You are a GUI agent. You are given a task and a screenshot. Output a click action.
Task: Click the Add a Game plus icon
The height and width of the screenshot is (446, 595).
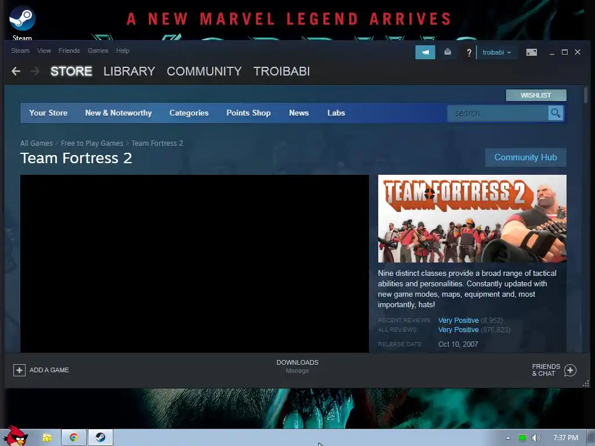pos(19,370)
